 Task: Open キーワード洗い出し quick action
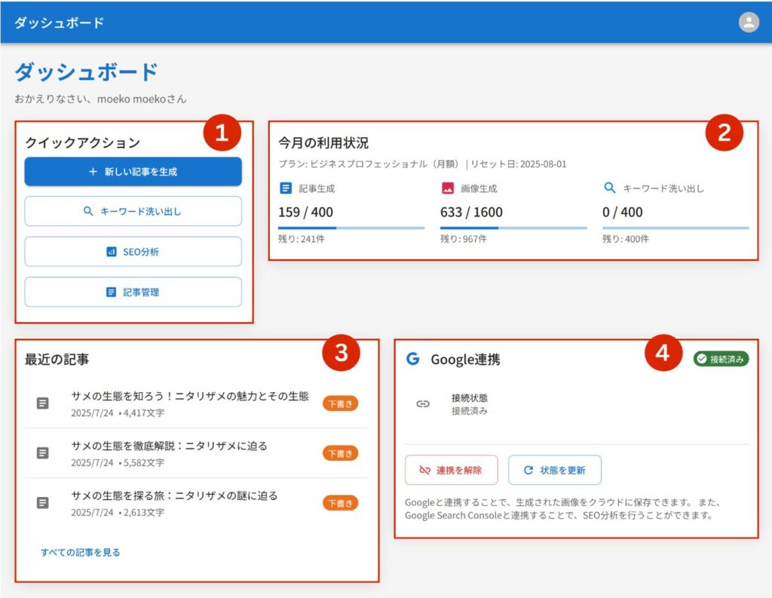pyautogui.click(x=133, y=212)
